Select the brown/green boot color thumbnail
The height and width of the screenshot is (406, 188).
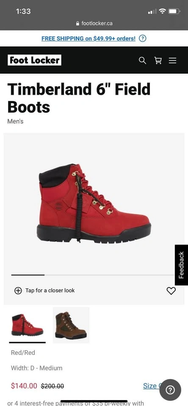pos(71,325)
